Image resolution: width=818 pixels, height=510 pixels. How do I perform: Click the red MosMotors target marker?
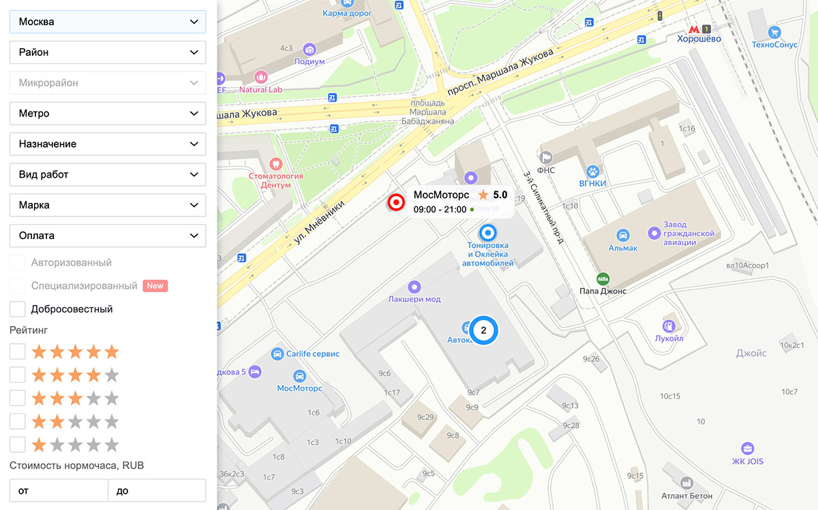click(x=396, y=202)
